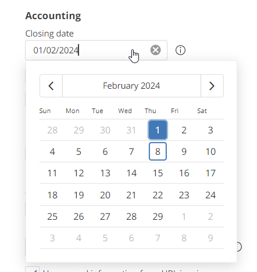Pick Monday February 5
The width and height of the screenshot is (257, 272).
(78, 151)
